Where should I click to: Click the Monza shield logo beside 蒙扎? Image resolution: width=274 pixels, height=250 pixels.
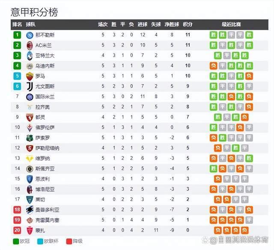click(30, 230)
